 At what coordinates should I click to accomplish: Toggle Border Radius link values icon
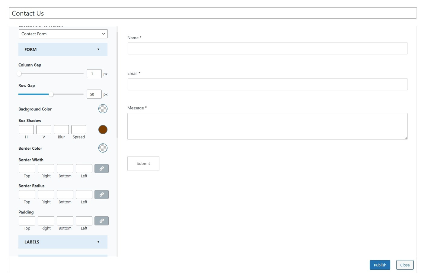101,195
